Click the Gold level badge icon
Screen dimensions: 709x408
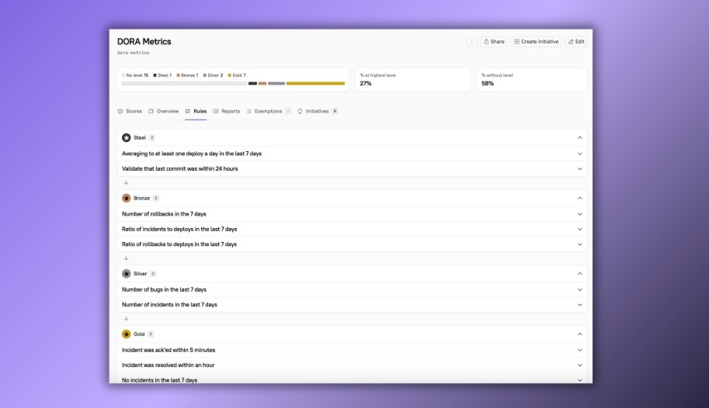coord(126,334)
